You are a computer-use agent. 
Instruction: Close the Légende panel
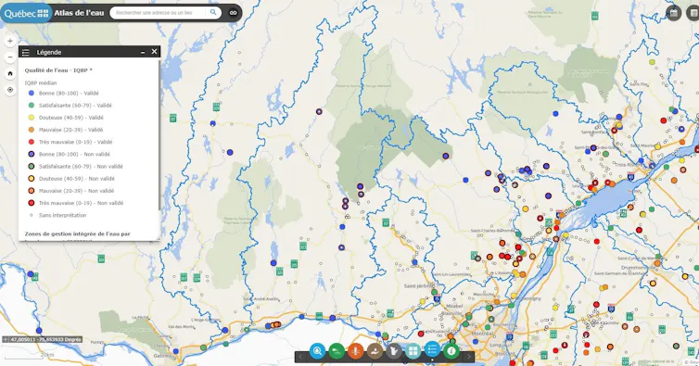pyautogui.click(x=154, y=52)
